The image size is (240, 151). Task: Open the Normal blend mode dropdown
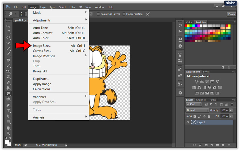tap(197, 110)
